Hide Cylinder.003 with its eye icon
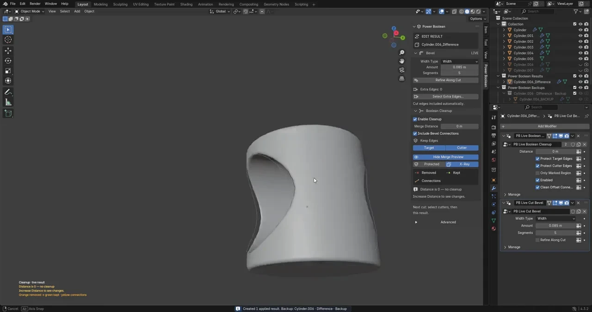The image size is (592, 312). 580,47
